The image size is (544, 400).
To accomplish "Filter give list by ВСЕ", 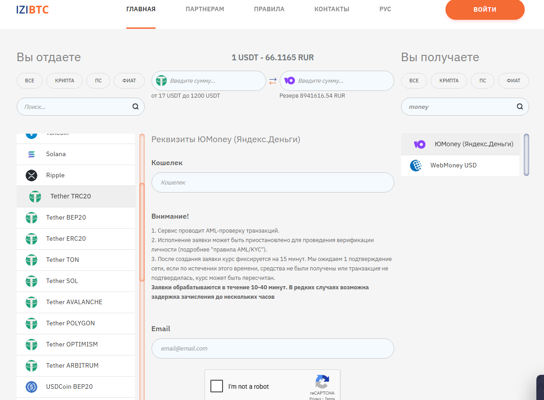I will coord(30,81).
